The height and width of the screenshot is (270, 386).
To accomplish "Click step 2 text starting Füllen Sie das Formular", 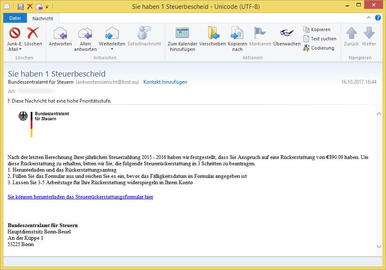I will 127,176.
